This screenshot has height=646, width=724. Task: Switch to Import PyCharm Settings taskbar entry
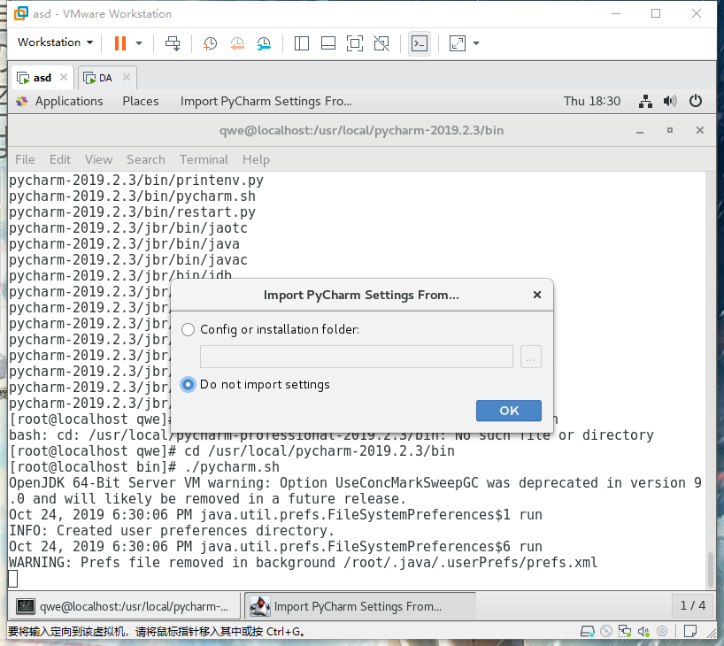[x=359, y=606]
